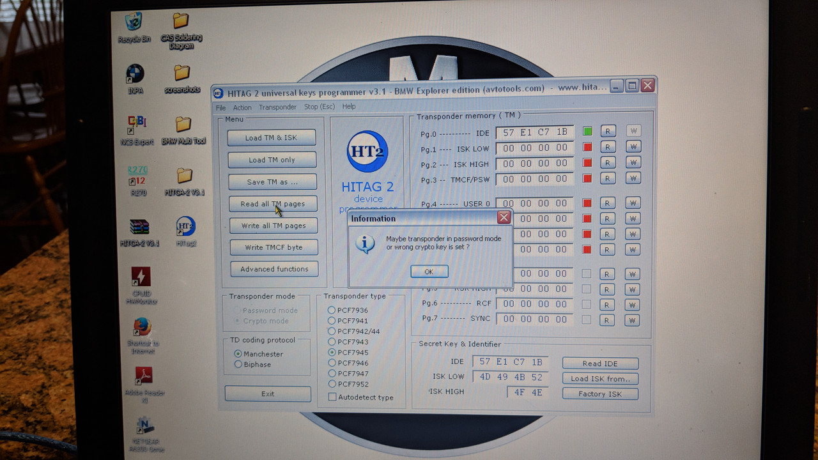Click W button for Pg.4 USER 0 row

point(633,203)
